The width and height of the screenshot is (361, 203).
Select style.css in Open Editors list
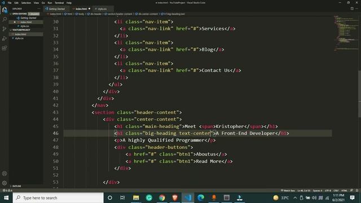(25, 27)
